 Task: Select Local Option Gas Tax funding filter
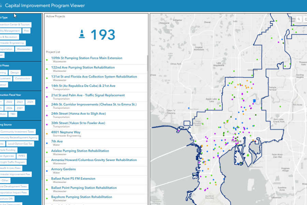(x=20, y=144)
